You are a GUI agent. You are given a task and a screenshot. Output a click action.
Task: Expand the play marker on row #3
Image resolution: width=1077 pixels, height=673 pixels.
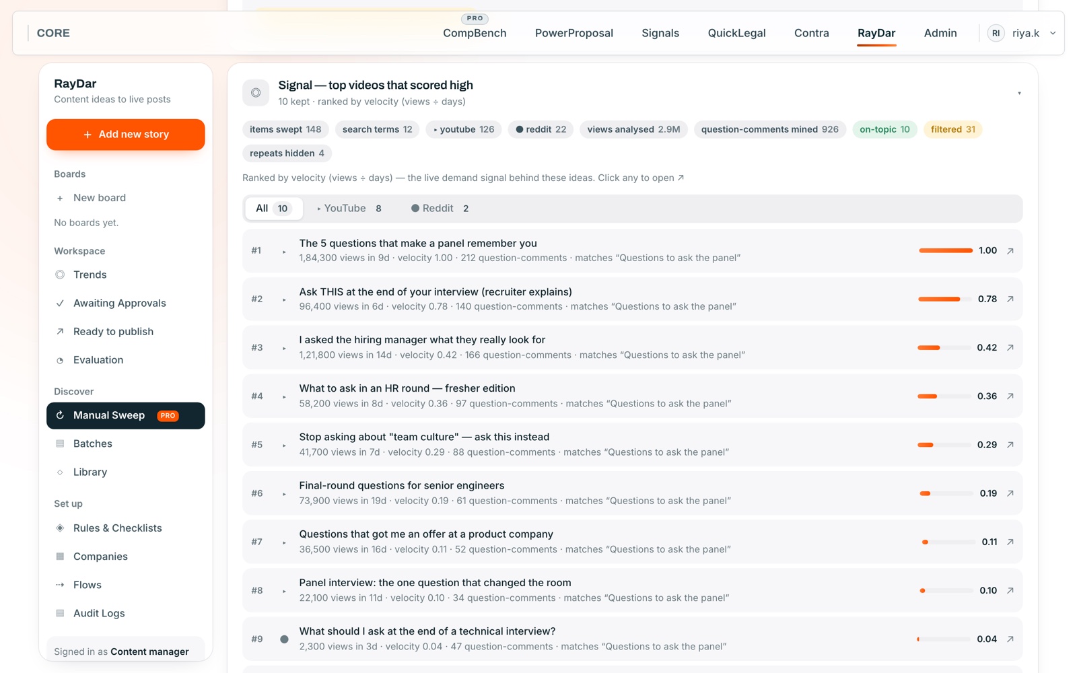(284, 348)
